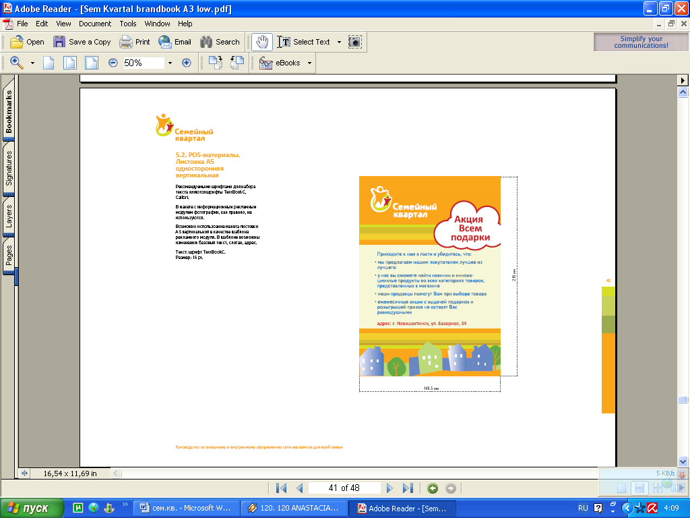
Task: Print the document using Print icon
Action: pos(126,42)
